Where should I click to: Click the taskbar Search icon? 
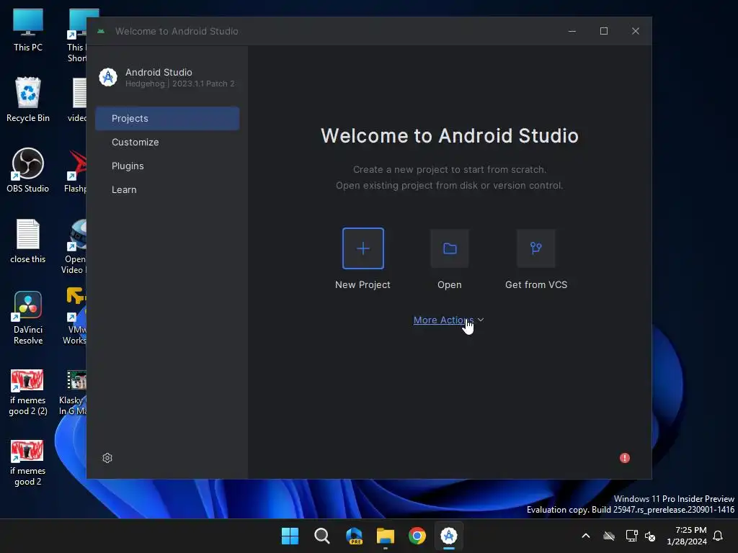[x=322, y=536]
